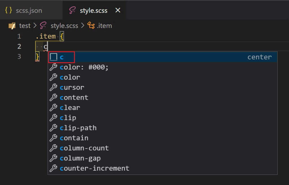Image resolution: width=289 pixels, height=185 pixels.
Task: Choose the 'clip-path' suggestion
Action: point(163,128)
